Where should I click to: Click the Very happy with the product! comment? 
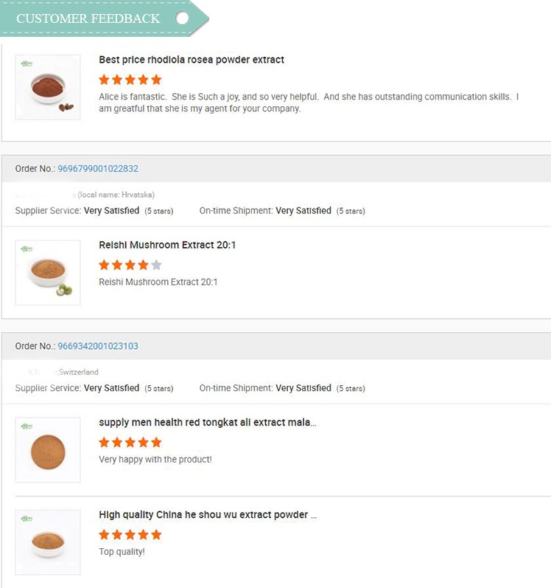click(155, 460)
